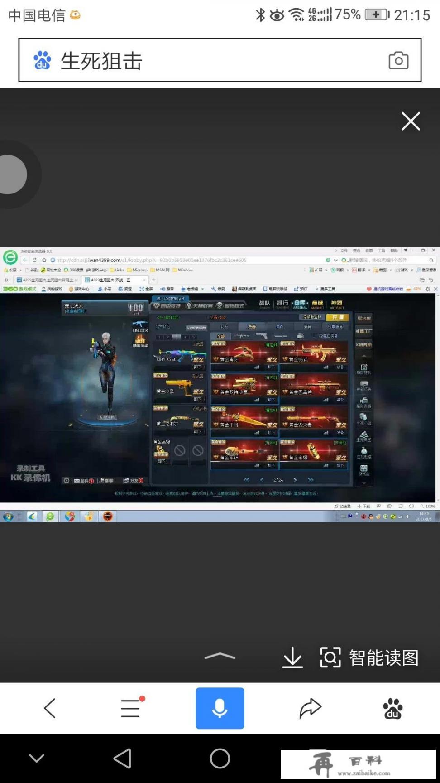Viewport: 440px width, 783px height.
Task: Open the three-line menu in the bottom bar
Action: pos(131,708)
